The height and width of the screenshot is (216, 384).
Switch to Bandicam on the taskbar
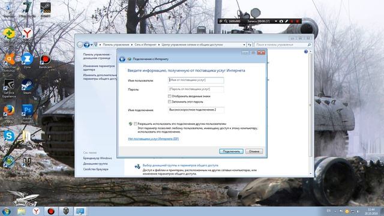tap(50, 211)
